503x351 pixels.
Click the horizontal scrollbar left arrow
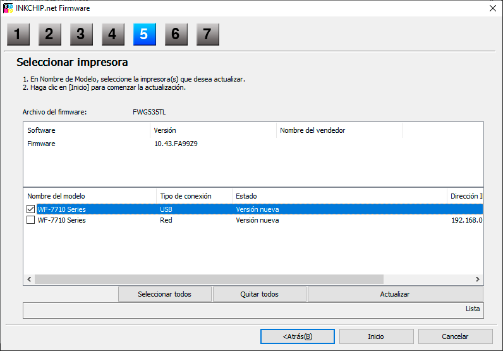[x=29, y=279]
